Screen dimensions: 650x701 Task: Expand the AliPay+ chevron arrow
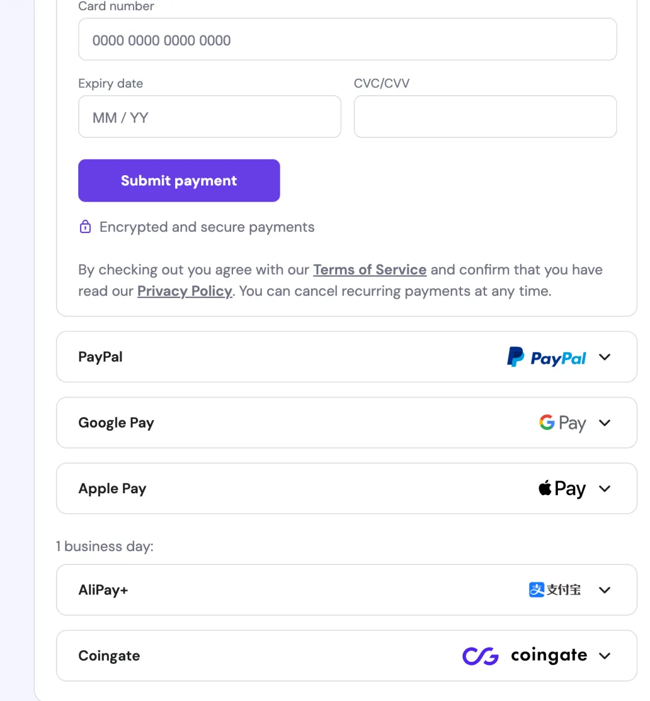click(x=605, y=590)
